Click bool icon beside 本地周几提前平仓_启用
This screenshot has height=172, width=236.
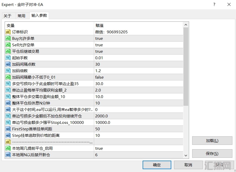tap(8, 148)
